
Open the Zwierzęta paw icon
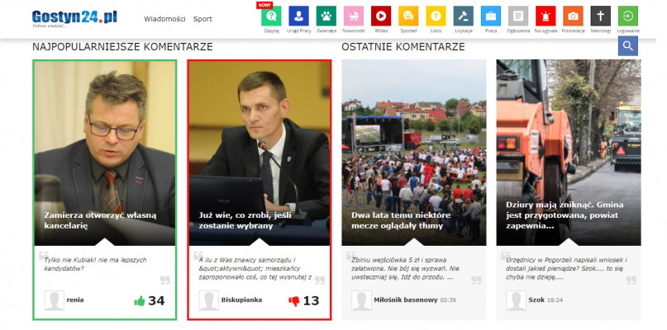[x=326, y=16]
